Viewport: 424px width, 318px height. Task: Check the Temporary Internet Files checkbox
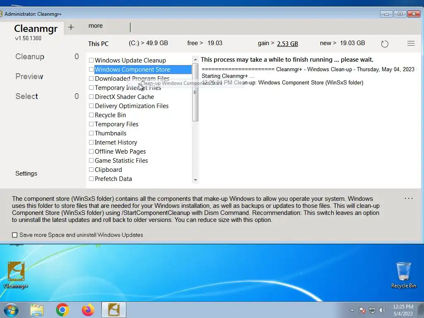(92, 88)
